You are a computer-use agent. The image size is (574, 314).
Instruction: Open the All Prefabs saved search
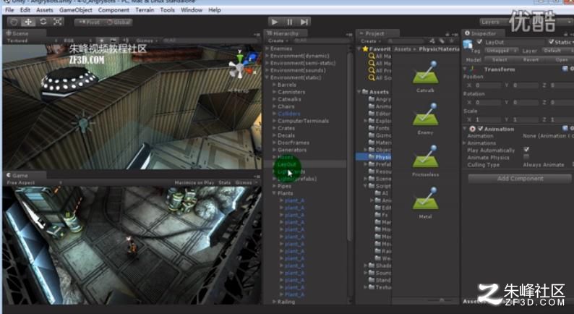pyautogui.click(x=380, y=71)
